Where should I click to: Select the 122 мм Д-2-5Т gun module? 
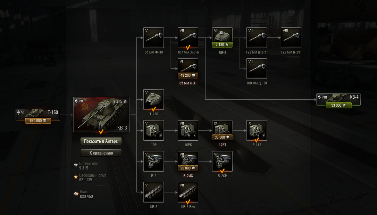257,38
